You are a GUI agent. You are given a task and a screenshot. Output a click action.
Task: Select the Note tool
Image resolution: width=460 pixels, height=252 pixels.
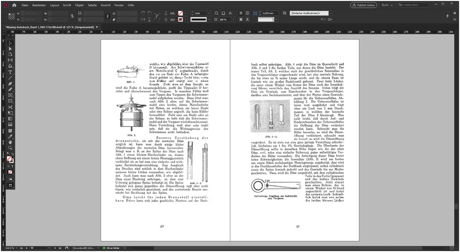[10, 130]
